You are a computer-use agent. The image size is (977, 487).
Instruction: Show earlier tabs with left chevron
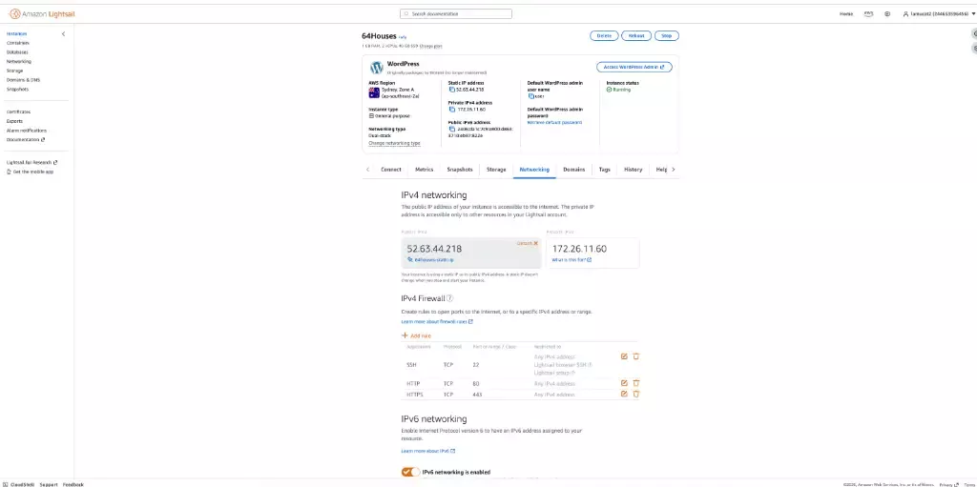(x=367, y=170)
